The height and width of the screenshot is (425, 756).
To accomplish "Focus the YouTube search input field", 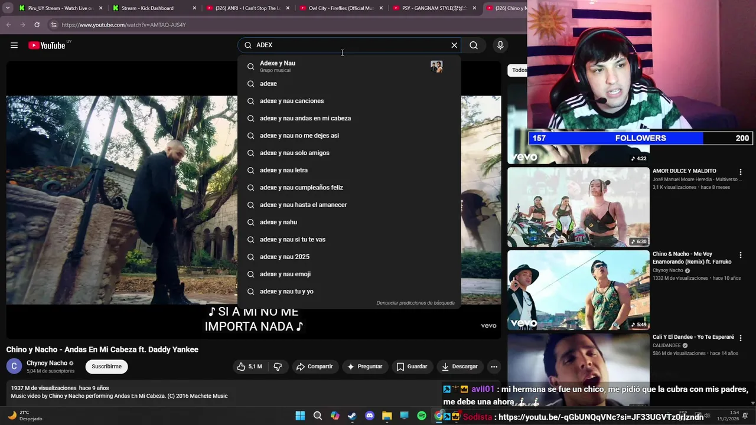I will click(x=350, y=45).
